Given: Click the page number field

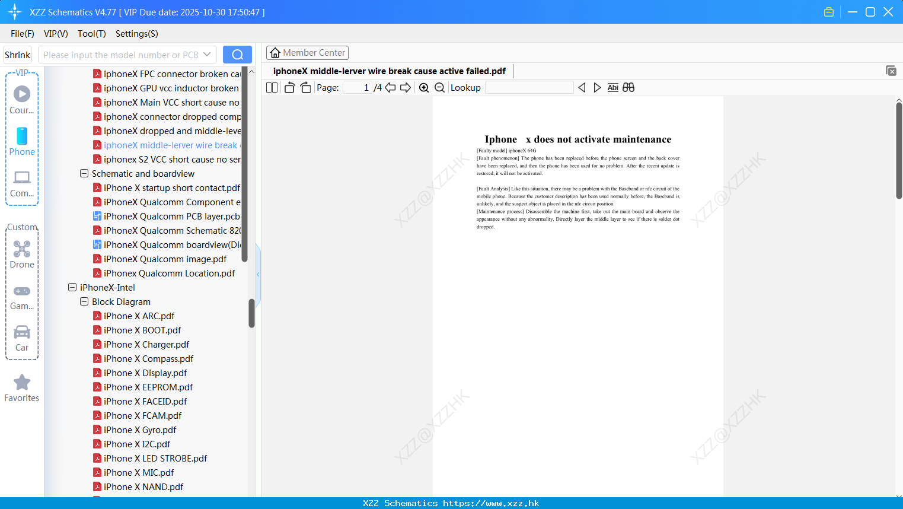Looking at the screenshot, I should click(x=357, y=87).
